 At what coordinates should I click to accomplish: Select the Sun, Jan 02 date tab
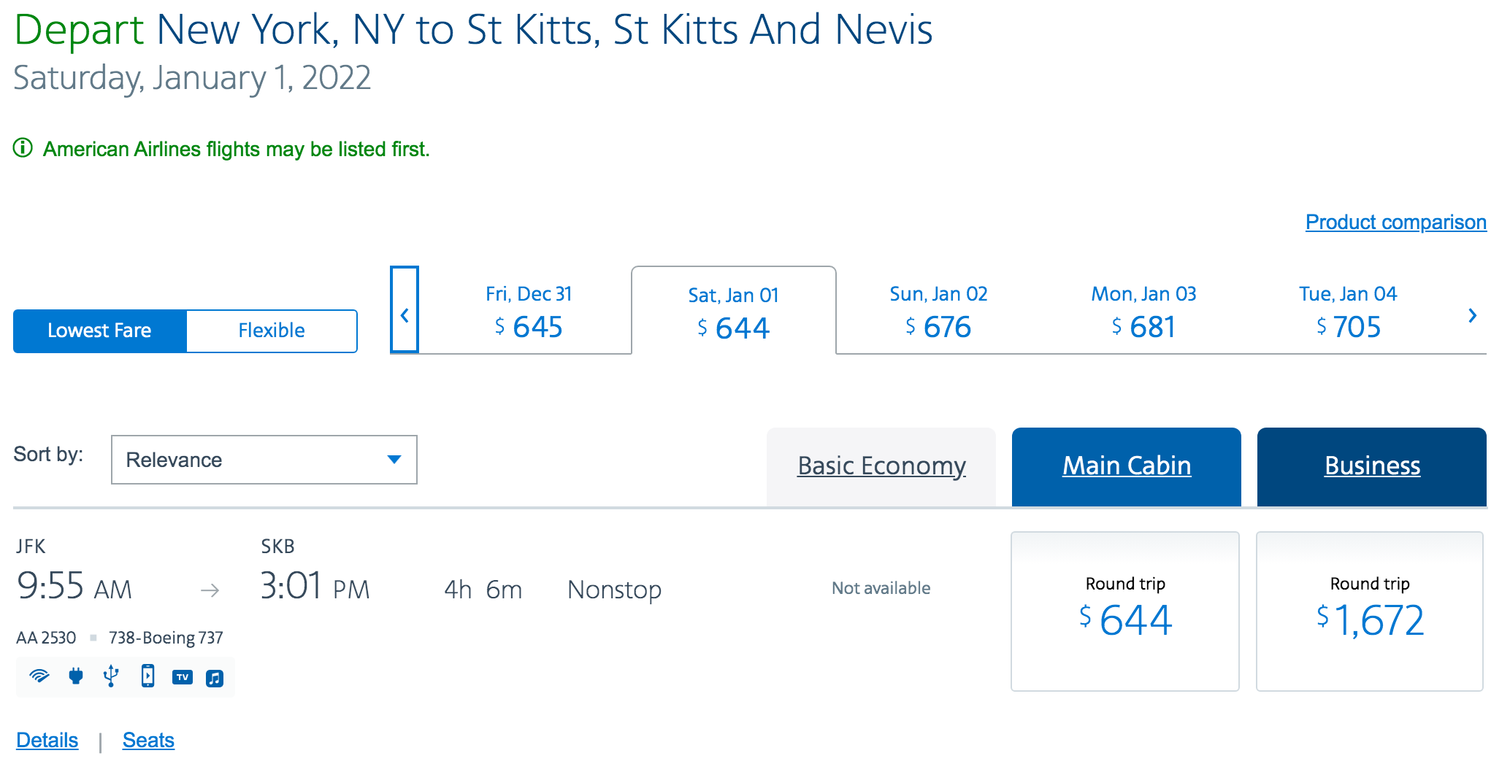(x=938, y=312)
